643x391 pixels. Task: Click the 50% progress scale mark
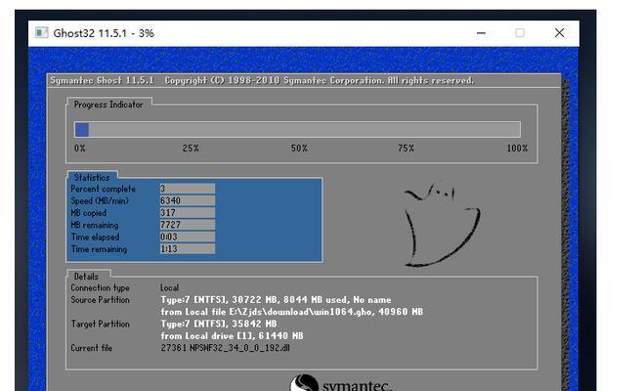point(299,149)
